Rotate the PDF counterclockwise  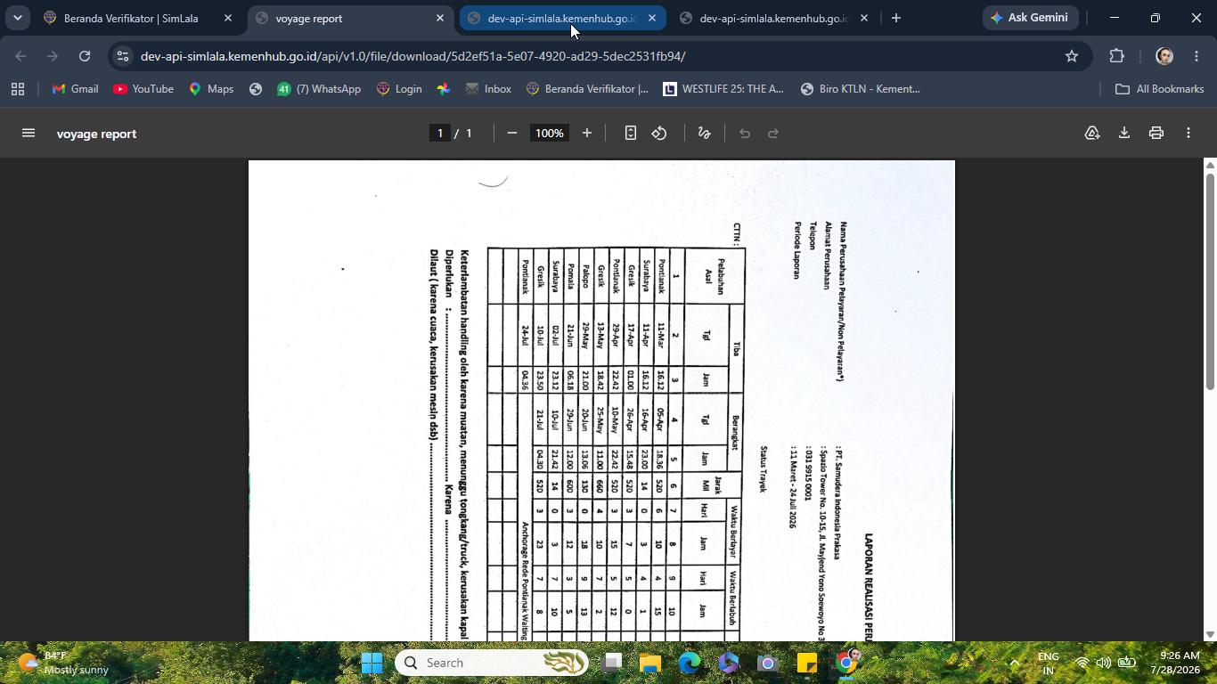pos(659,133)
